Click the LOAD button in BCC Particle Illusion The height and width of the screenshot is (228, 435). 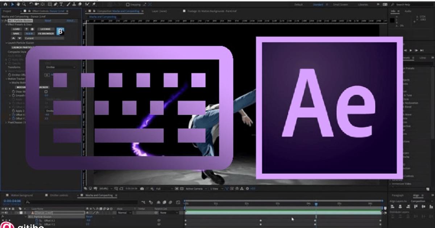tap(16, 29)
